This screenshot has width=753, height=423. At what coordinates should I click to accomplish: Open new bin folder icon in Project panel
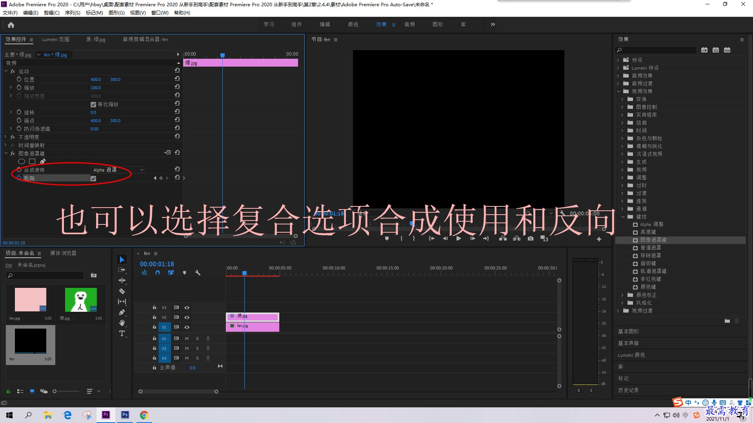click(93, 275)
